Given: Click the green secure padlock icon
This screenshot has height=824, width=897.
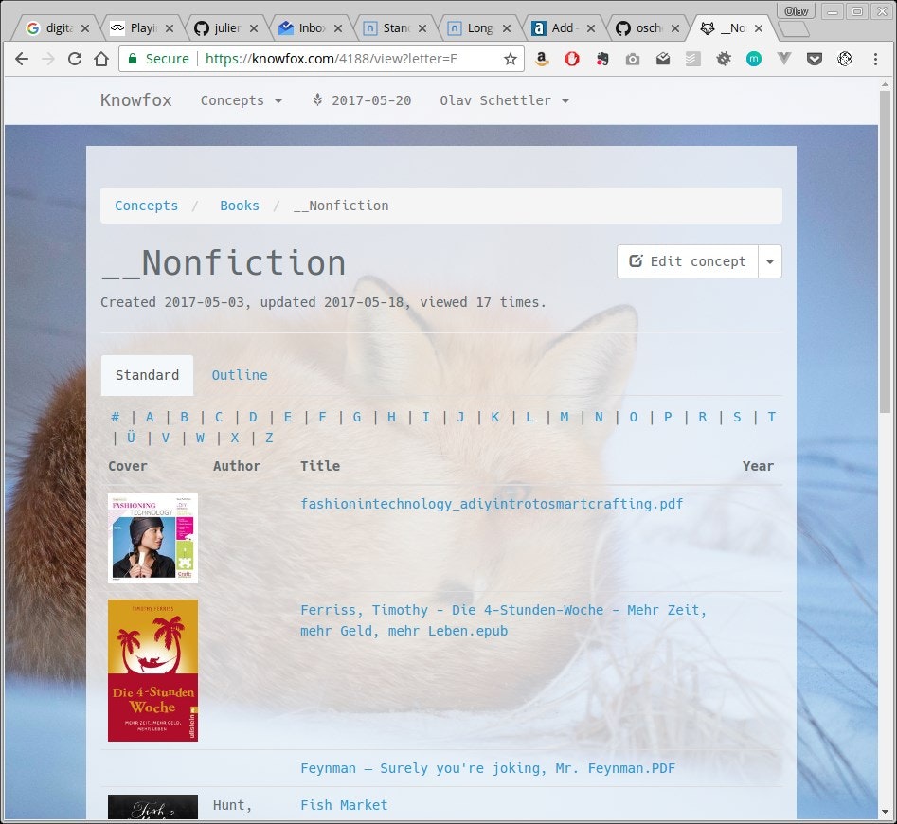Looking at the screenshot, I should [133, 59].
